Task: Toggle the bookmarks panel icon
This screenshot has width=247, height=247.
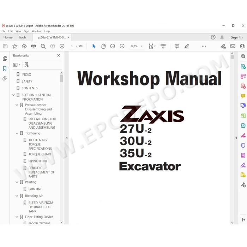Action: (5, 68)
